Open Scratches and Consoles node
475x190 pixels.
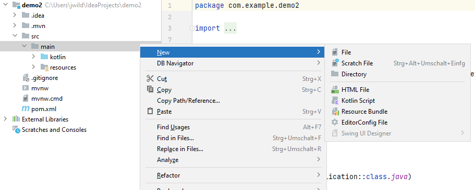point(54,130)
